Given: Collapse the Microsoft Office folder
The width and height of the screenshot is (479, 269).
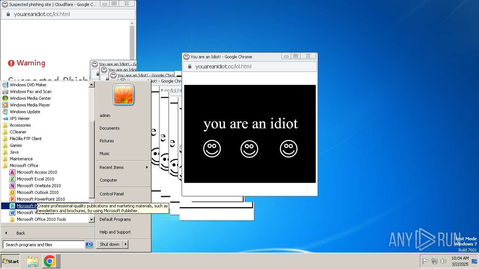Looking at the screenshot, I should (x=24, y=166).
